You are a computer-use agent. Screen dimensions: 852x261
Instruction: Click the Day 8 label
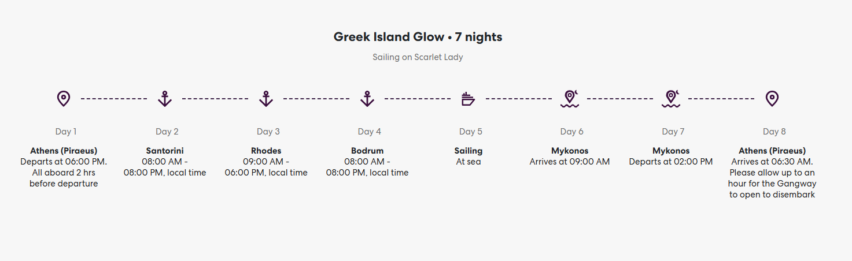[774, 132]
